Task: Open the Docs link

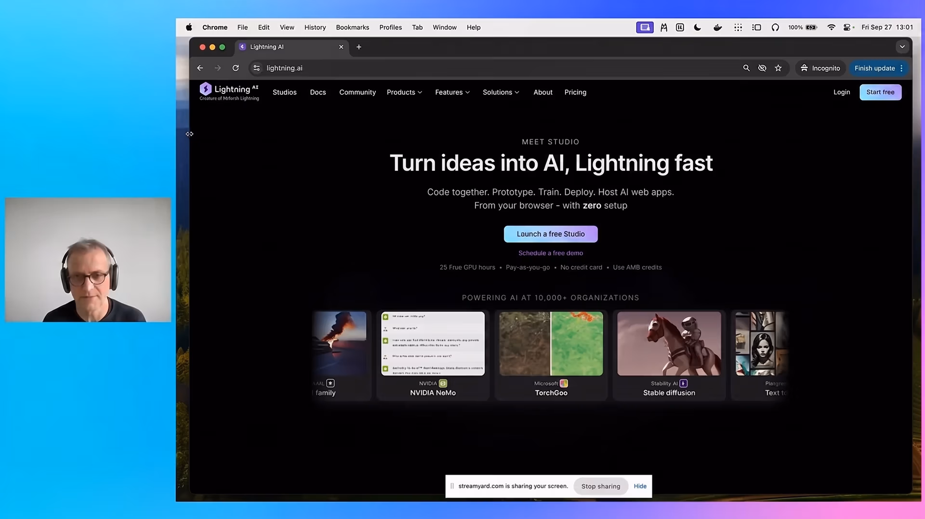Action: click(318, 92)
